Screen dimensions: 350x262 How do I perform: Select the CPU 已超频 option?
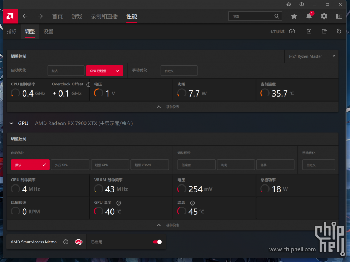[104, 71]
